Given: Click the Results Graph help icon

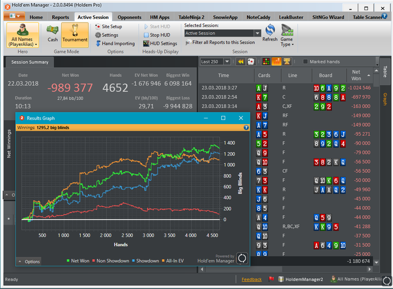Looking at the screenshot, I should pos(246,128).
